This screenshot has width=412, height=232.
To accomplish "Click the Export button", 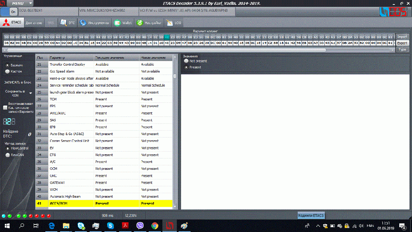I will click(402, 43).
